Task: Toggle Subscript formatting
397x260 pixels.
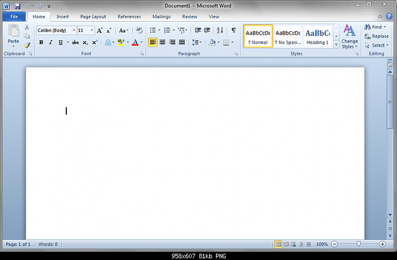Action: 86,42
